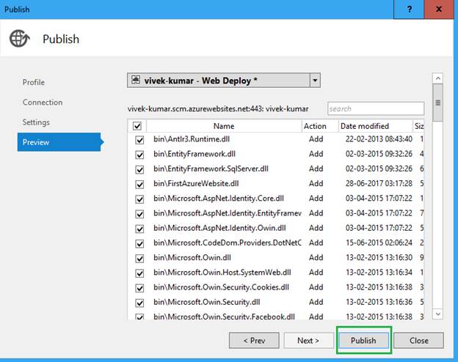Uncheck bin\FirstAzureWebsite.dll checkbox
Viewport: 458px width, 362px height.
(x=139, y=185)
